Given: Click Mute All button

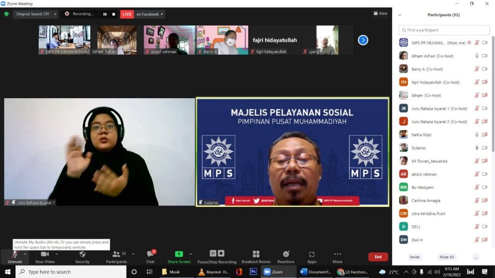Looking at the screenshot, I should [447, 257].
